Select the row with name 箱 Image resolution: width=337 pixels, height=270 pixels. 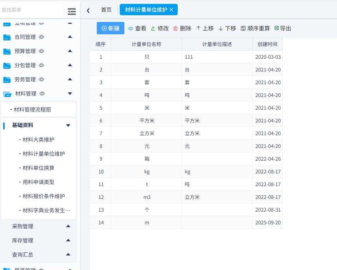(186, 159)
